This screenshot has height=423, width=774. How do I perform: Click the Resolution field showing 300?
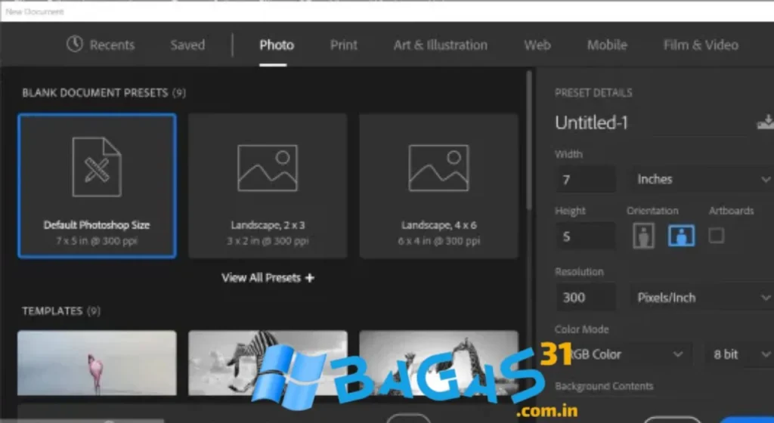(x=586, y=298)
